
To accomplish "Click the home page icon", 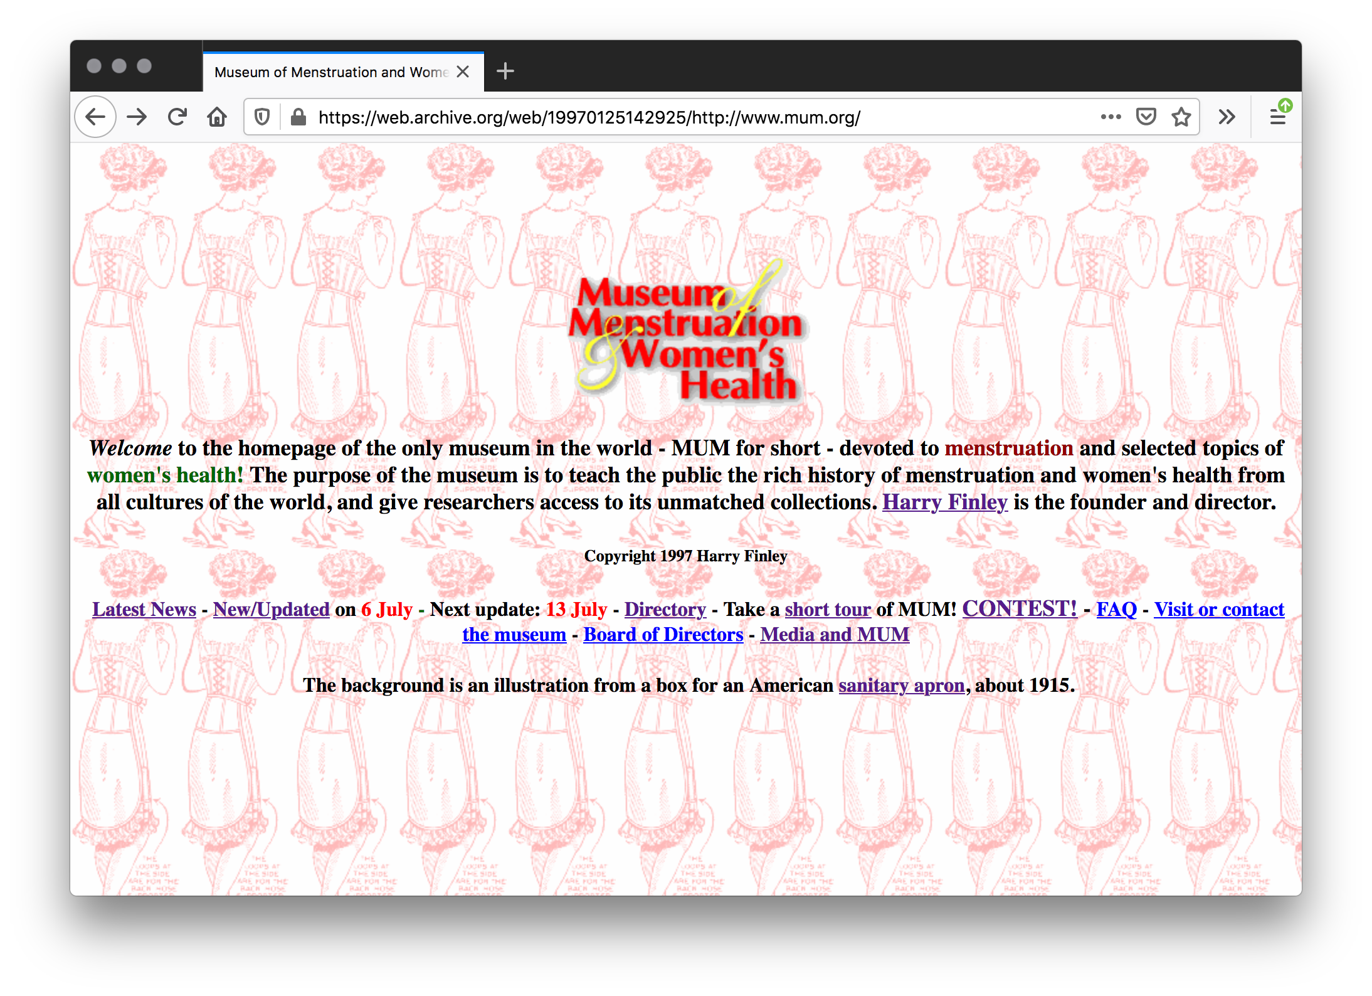I will pyautogui.click(x=218, y=117).
